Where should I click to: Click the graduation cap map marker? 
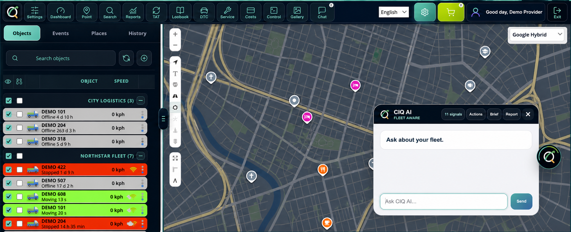click(485, 52)
